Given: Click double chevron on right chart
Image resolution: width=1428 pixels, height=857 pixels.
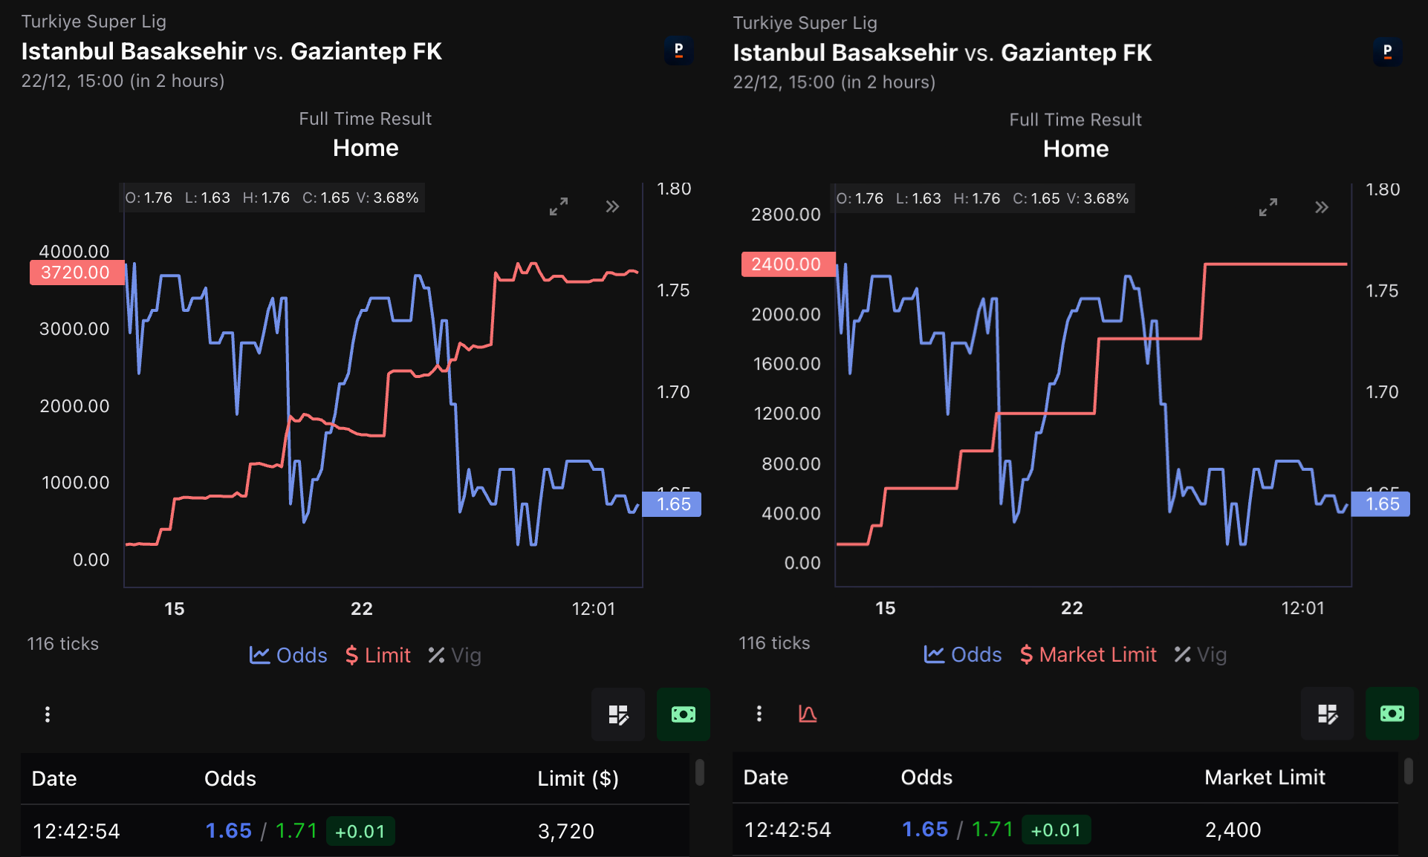Looking at the screenshot, I should point(1322,207).
